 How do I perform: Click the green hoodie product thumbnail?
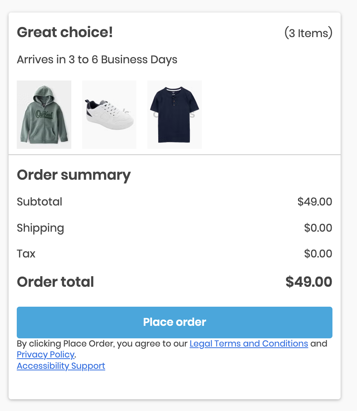click(44, 114)
